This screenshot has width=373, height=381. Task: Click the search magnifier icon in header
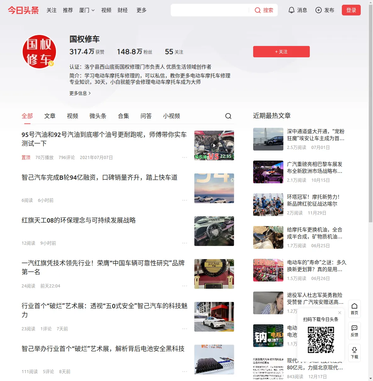tap(258, 10)
